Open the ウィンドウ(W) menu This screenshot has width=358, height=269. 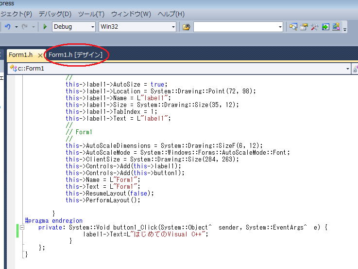[131, 14]
